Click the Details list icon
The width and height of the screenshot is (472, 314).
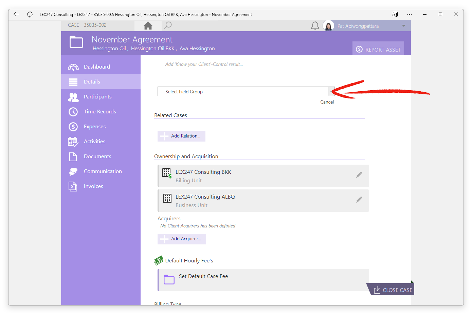click(x=73, y=82)
